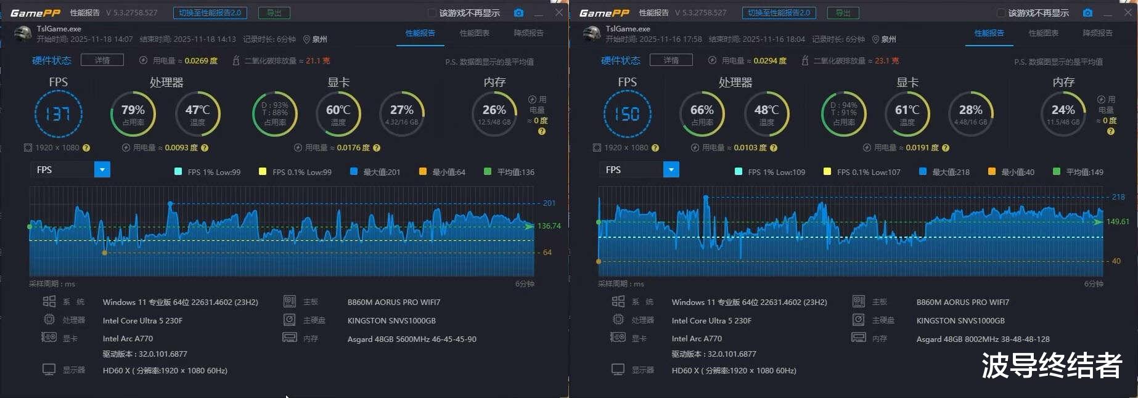Switch to 性能报告 tab in right window
The height and width of the screenshot is (398, 1138).
pos(989,33)
